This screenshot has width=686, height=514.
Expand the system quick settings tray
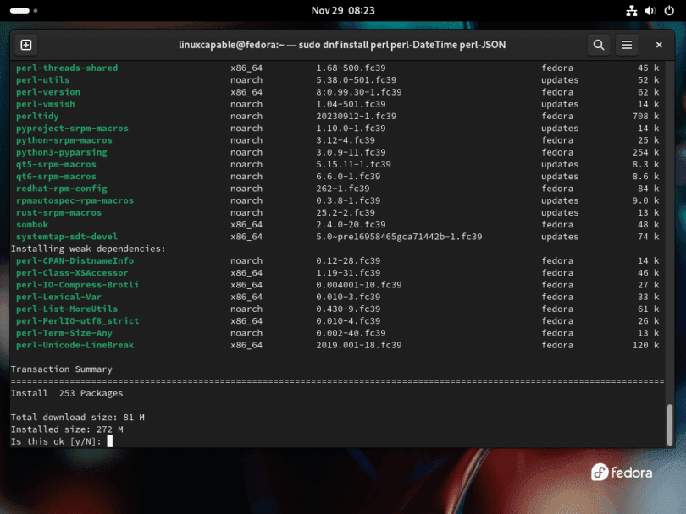pyautogui.click(x=649, y=11)
